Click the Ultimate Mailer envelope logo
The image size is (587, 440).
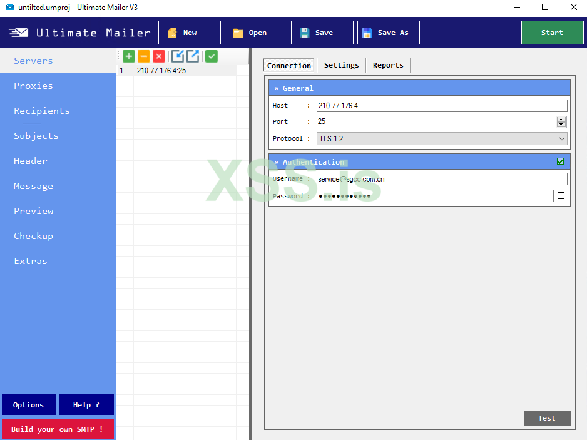click(x=19, y=33)
